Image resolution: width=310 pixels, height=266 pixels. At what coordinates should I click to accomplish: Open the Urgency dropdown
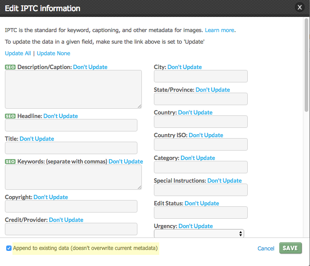coord(199,233)
